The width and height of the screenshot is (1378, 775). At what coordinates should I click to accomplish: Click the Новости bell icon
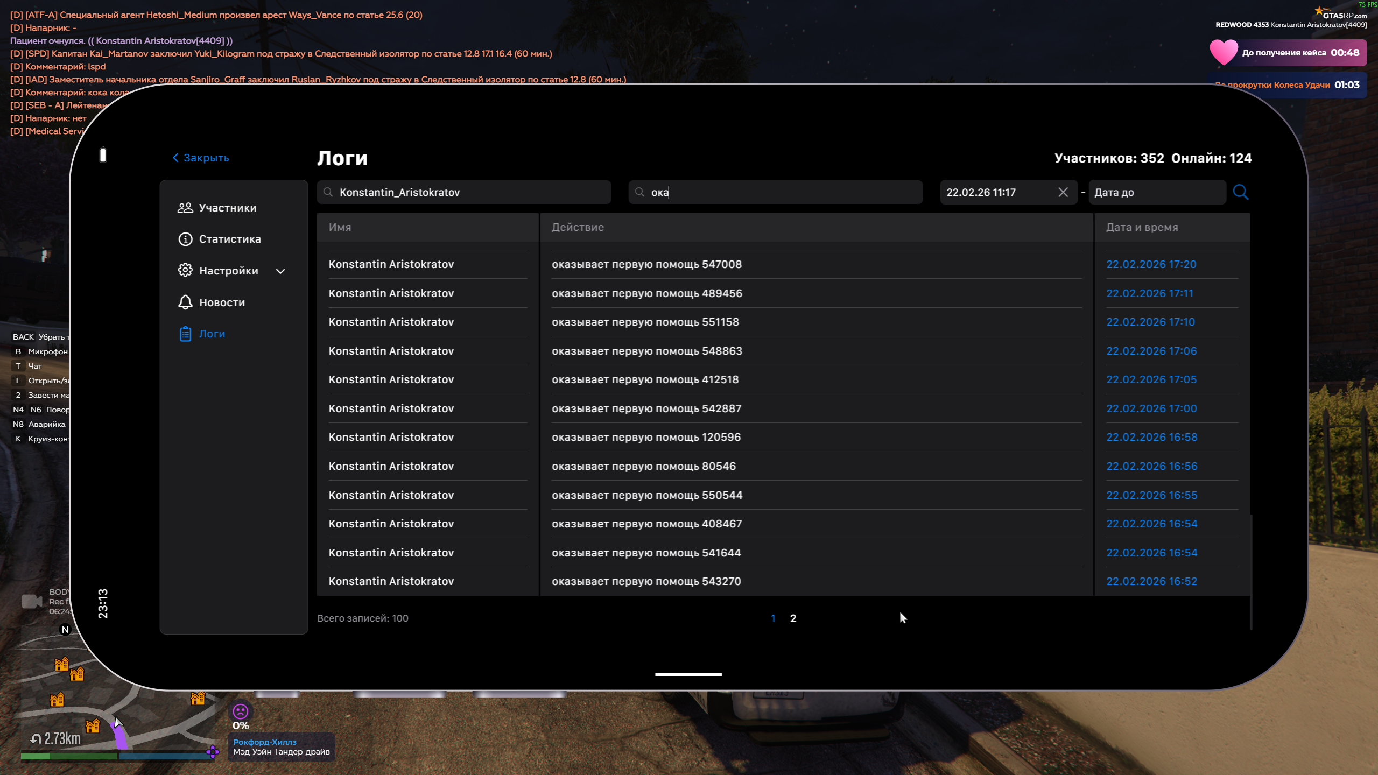pos(185,302)
